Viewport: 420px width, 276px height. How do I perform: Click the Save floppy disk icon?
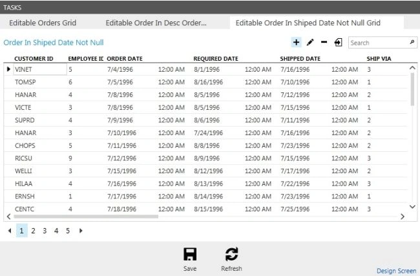point(190,254)
